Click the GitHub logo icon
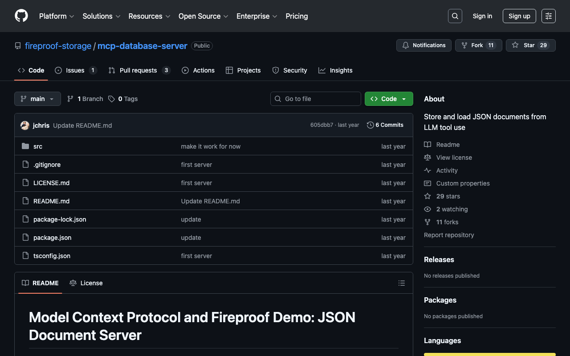This screenshot has width=570, height=356. coord(21,16)
